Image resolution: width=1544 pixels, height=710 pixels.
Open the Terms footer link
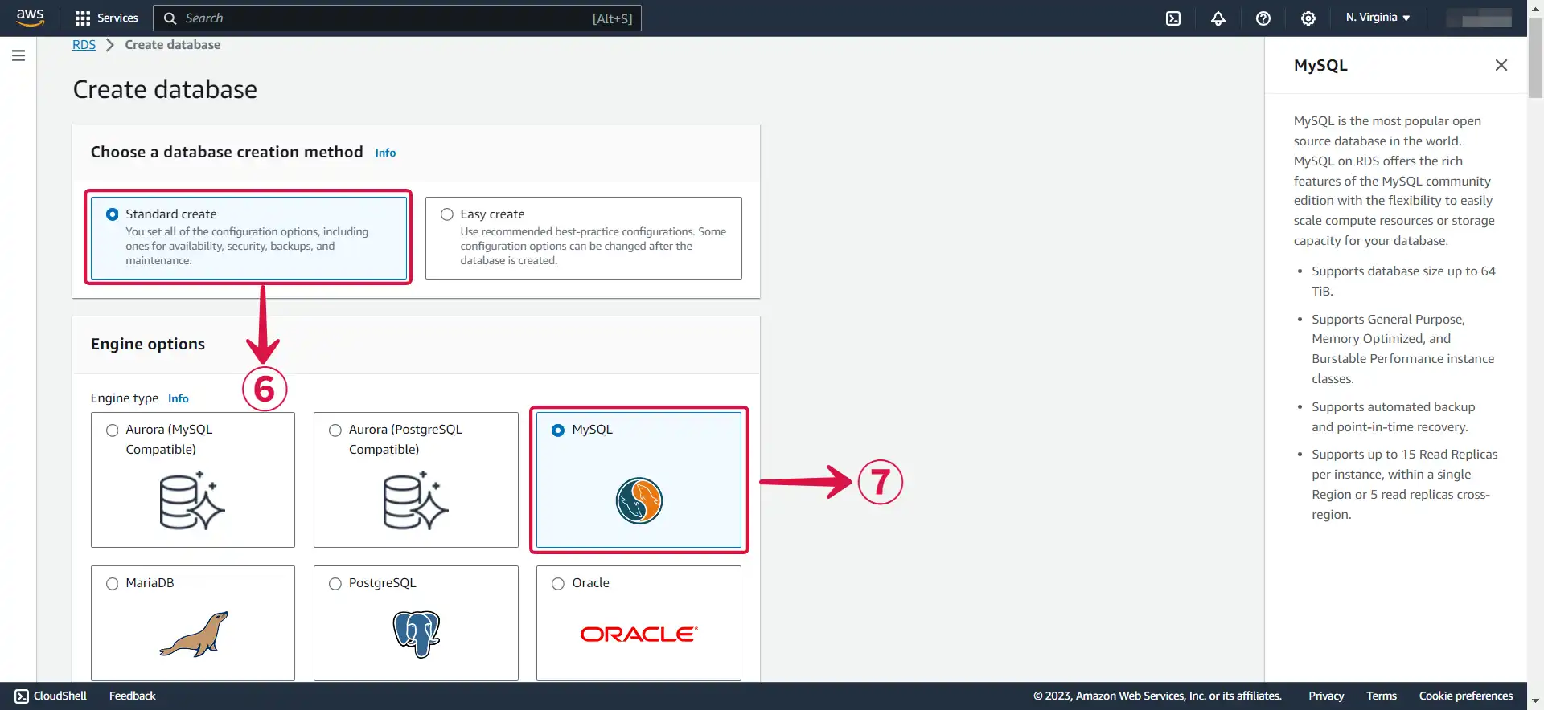pos(1382,696)
